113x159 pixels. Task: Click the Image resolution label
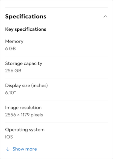[x=23, y=108]
